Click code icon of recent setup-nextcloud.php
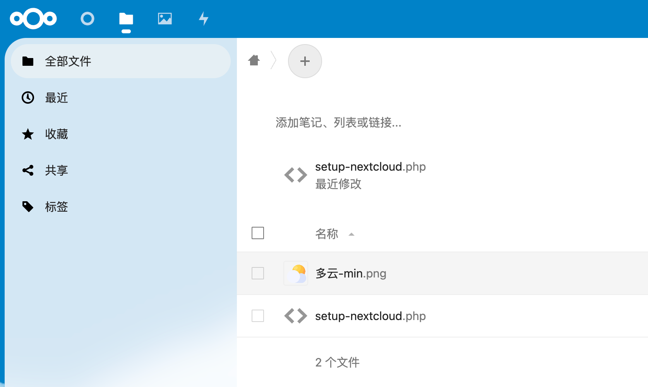Viewport: 648px width, 387px height. (x=296, y=175)
